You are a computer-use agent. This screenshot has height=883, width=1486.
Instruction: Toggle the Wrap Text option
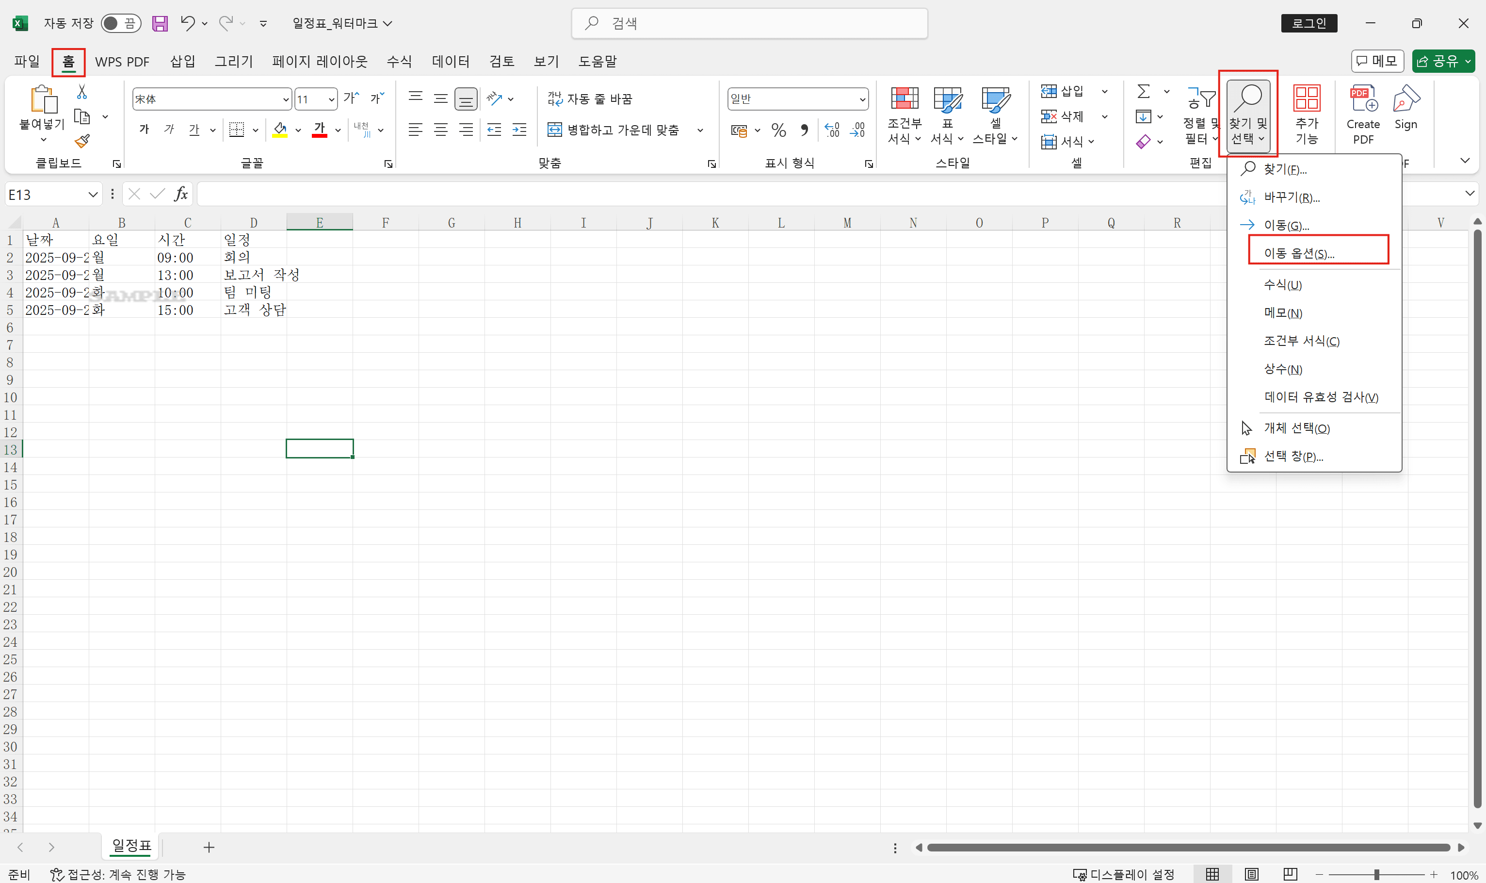[x=590, y=99]
